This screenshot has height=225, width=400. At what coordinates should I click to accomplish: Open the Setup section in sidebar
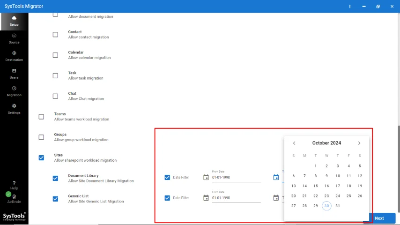[x=14, y=21]
